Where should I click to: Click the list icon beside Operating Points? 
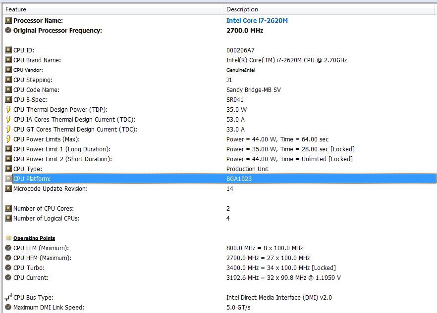click(x=8, y=238)
